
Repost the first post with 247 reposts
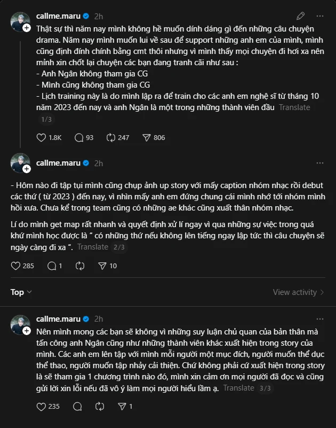click(111, 137)
